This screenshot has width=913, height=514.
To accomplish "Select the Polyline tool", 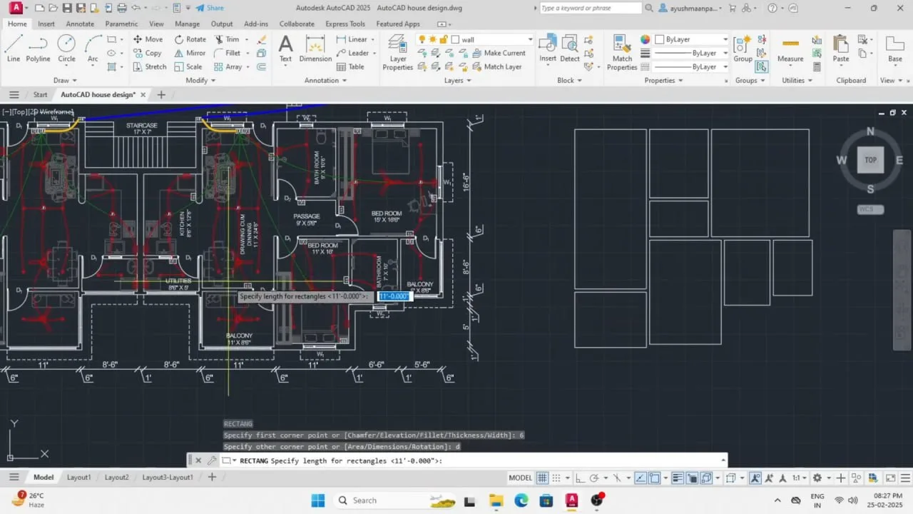I will click(38, 49).
